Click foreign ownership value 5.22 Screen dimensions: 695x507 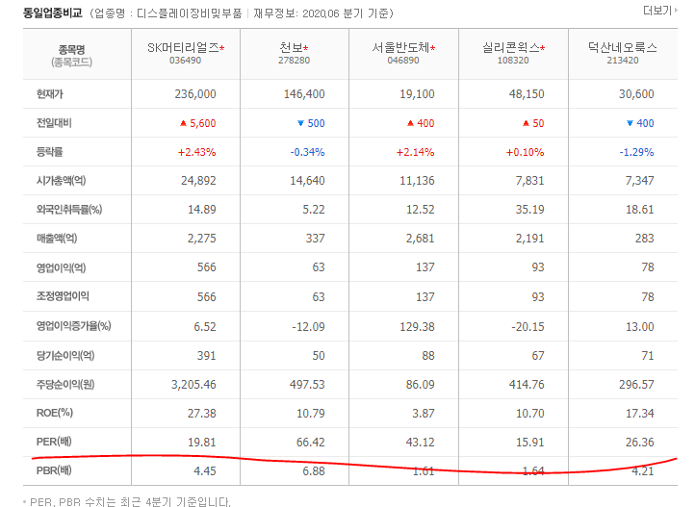[x=314, y=210]
